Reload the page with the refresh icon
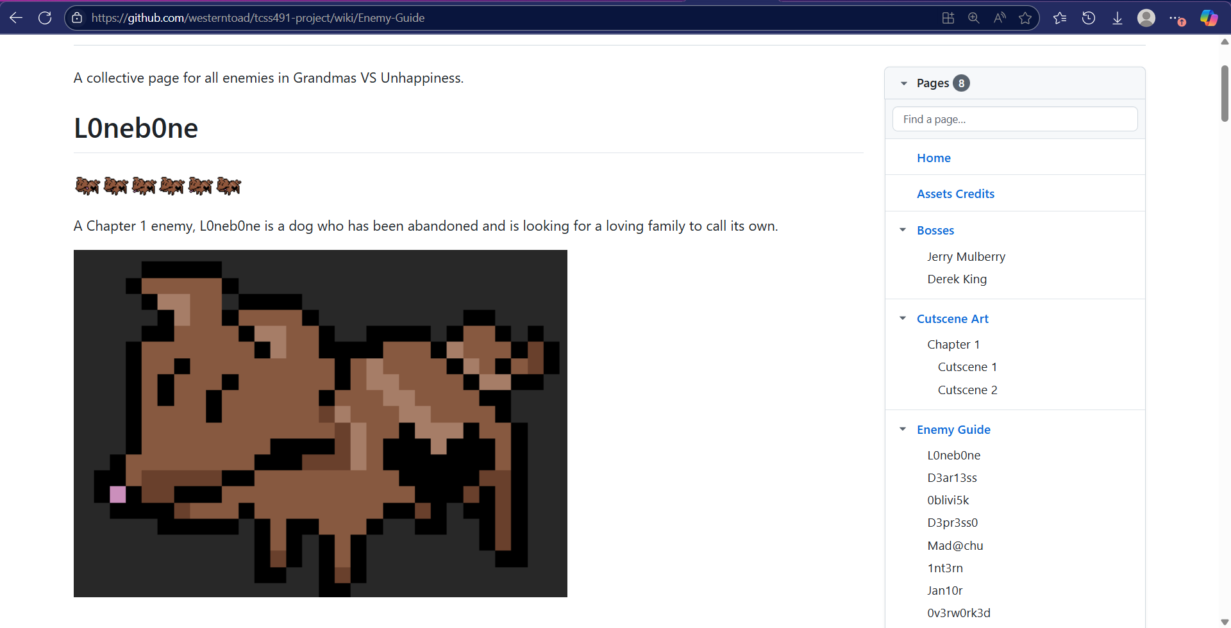This screenshot has height=628, width=1231. [45, 18]
